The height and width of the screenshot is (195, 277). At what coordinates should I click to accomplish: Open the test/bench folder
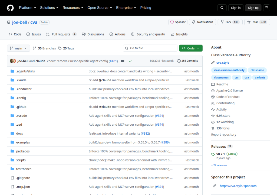click(24, 169)
